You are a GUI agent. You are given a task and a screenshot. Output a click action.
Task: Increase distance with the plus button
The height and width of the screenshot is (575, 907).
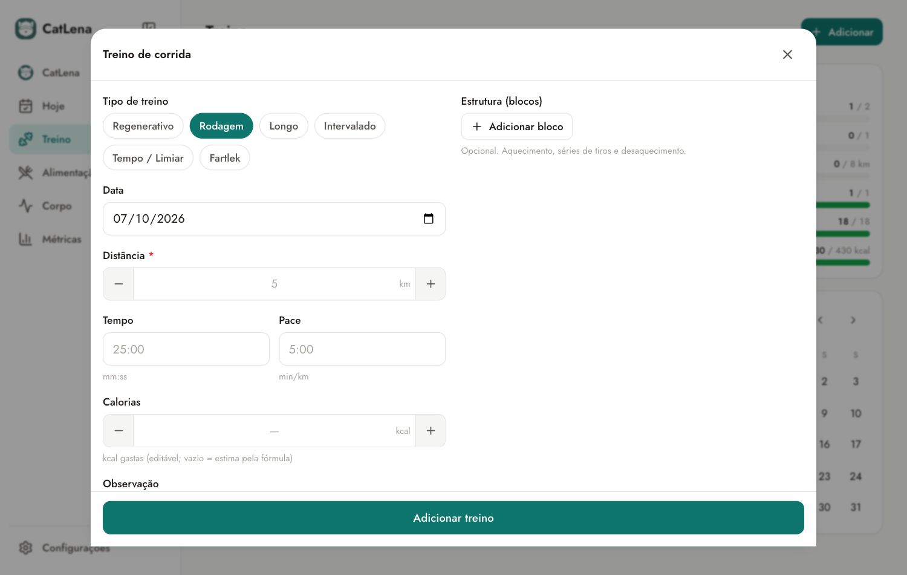[x=431, y=284]
